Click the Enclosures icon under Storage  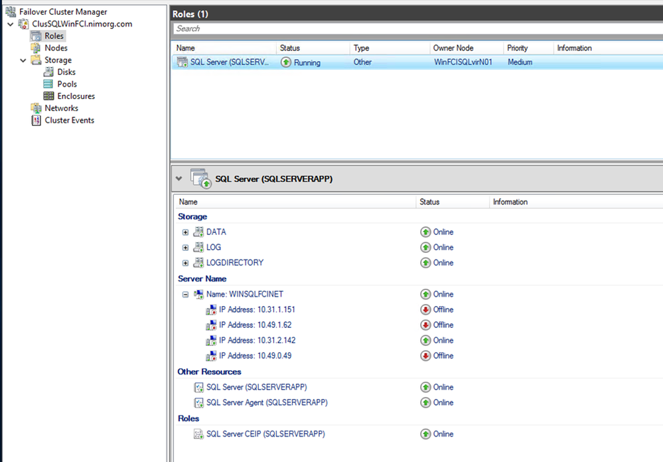[x=48, y=96]
